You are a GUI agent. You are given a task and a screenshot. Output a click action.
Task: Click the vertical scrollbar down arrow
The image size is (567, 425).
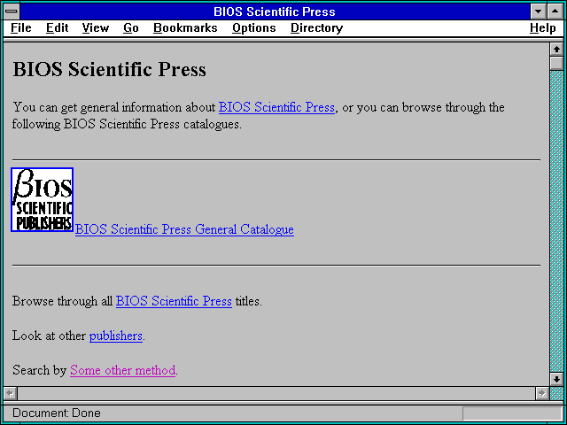coord(556,379)
